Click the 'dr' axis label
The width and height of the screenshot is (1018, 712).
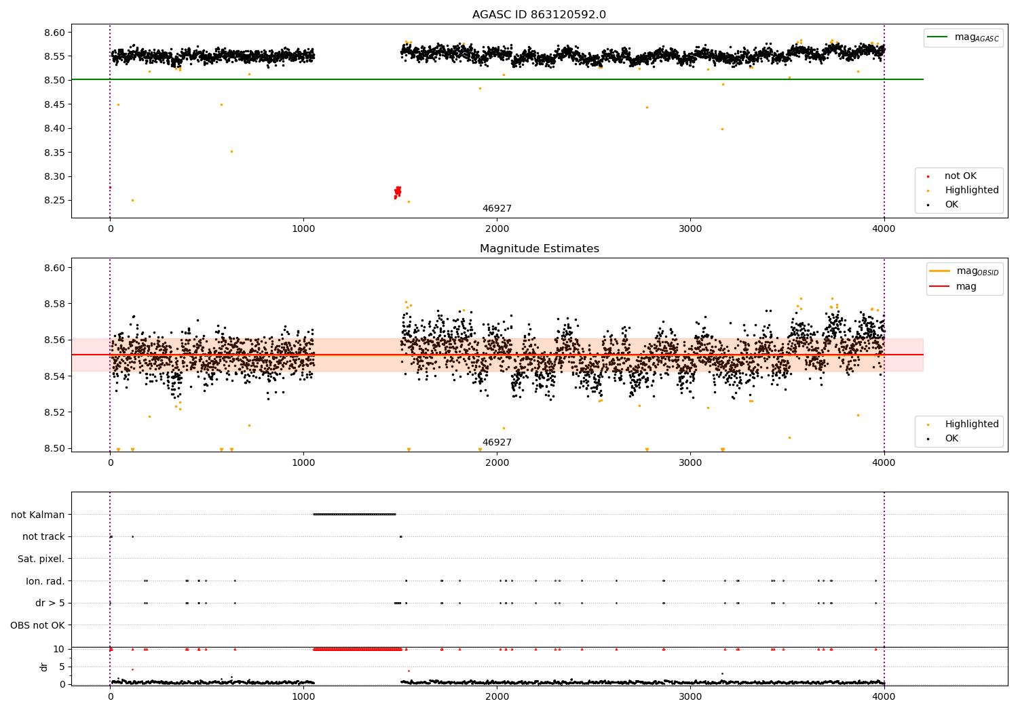[44, 667]
